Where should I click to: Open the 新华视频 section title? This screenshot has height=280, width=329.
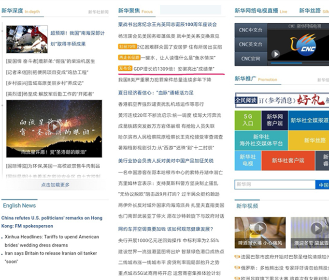(247, 206)
